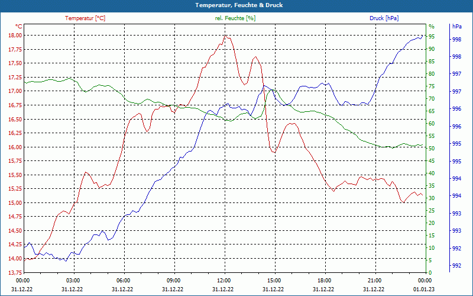Click the 60 humidity axis tick label

432,124
